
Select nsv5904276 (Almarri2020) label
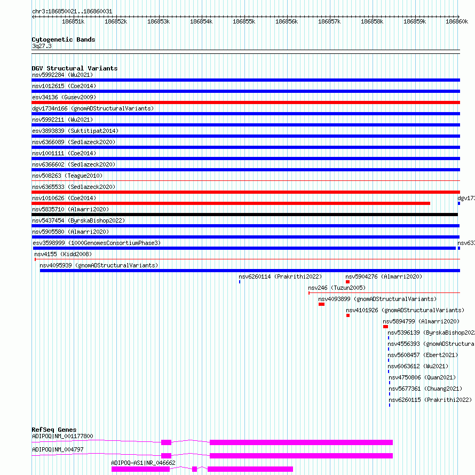pyautogui.click(x=384, y=276)
